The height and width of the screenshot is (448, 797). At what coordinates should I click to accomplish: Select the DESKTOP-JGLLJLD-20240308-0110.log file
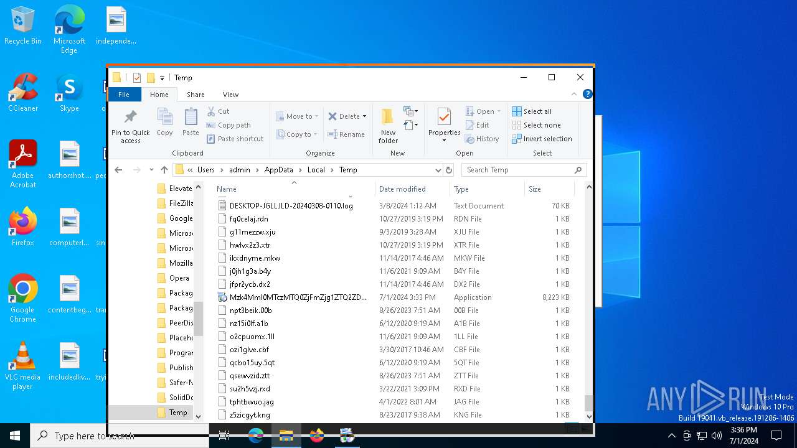pyautogui.click(x=291, y=206)
